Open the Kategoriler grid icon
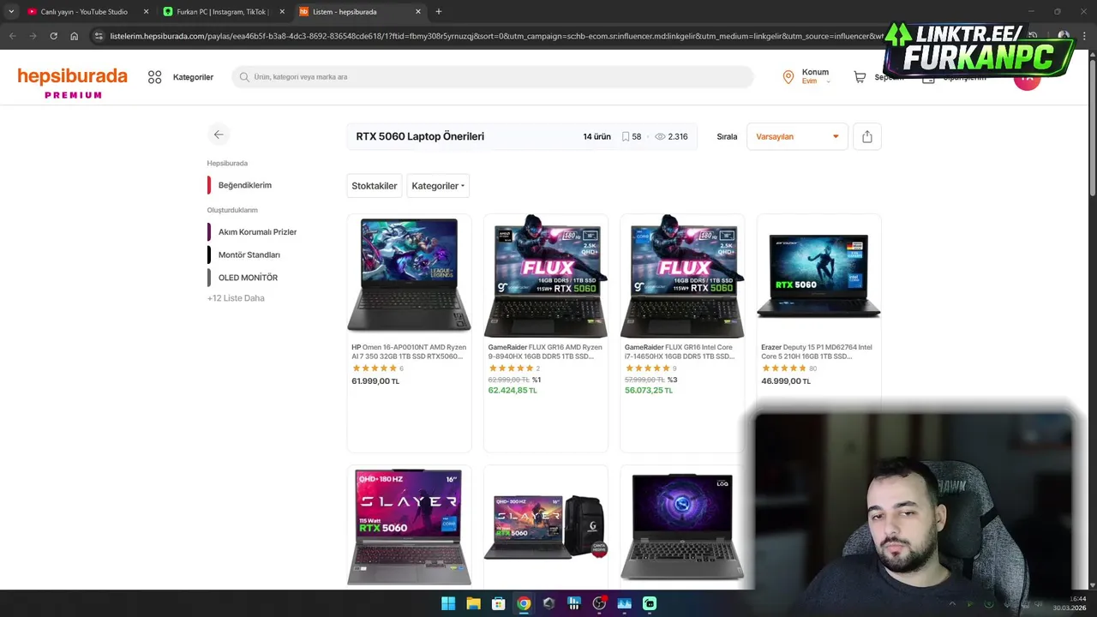This screenshot has width=1097, height=617. (x=154, y=77)
